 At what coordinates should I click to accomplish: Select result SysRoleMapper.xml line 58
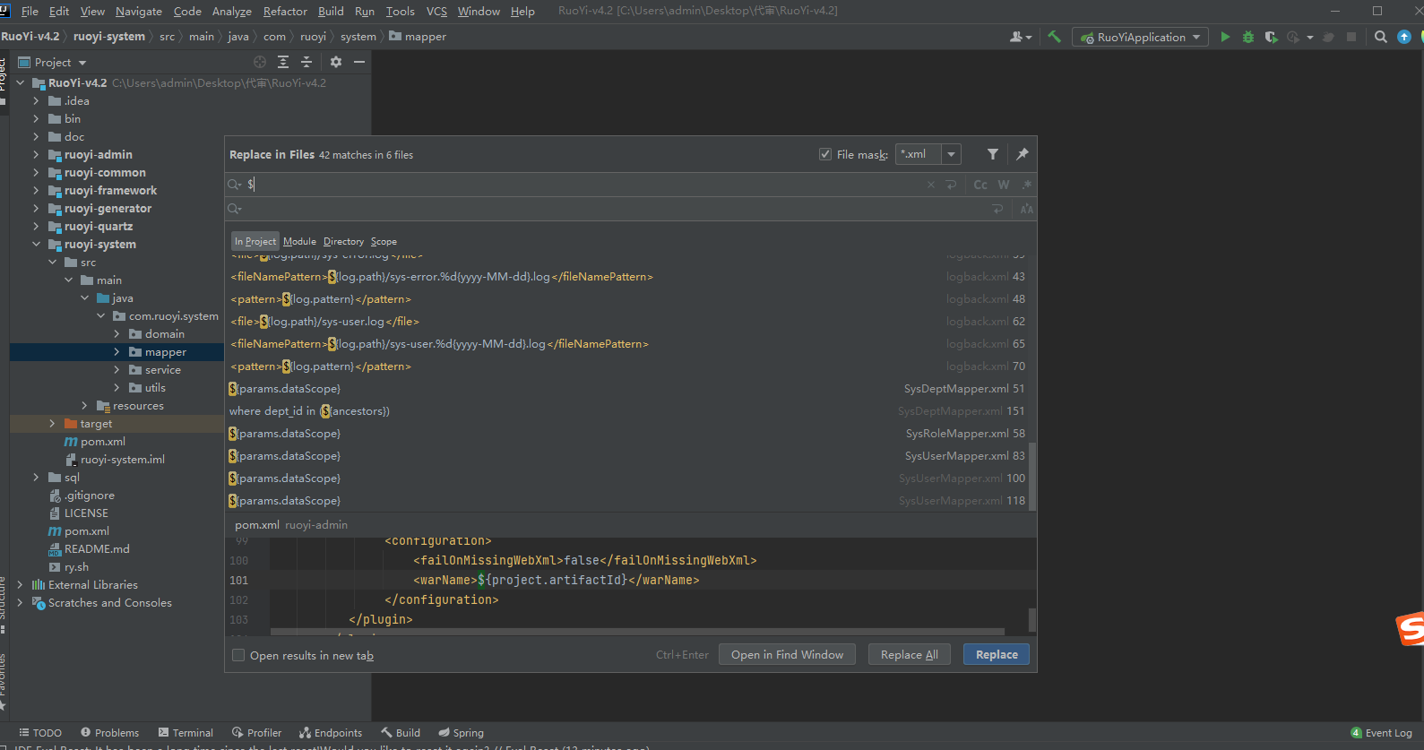tap(626, 434)
